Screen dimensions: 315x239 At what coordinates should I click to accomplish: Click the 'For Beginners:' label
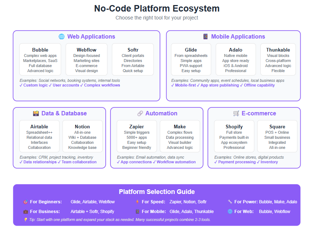tap(46, 202)
